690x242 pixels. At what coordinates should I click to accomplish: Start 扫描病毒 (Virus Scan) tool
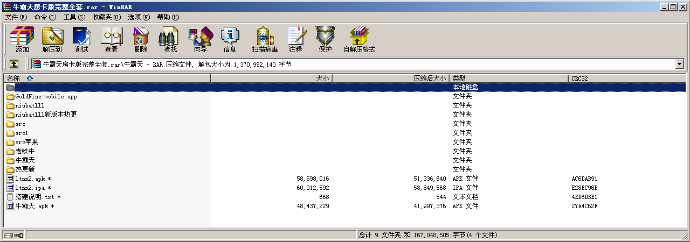(265, 39)
